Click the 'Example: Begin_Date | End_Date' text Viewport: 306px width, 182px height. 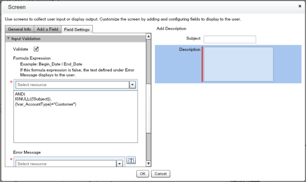[51, 64]
